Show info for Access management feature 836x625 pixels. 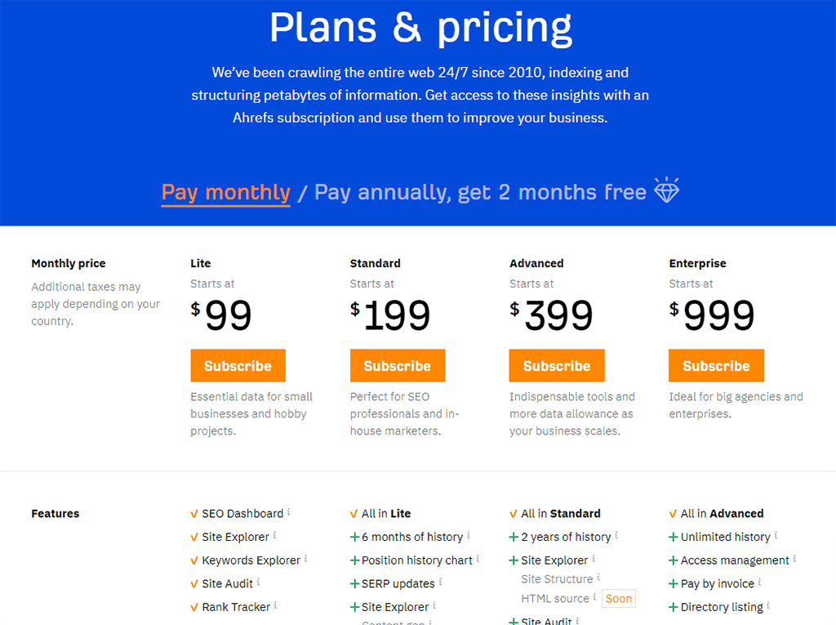click(x=794, y=558)
